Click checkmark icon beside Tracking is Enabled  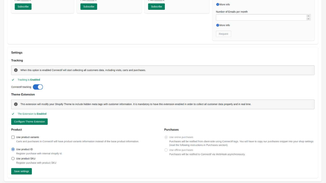(13, 80)
